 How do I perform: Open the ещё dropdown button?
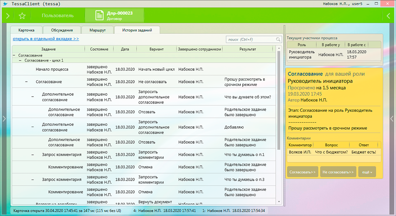367,172
